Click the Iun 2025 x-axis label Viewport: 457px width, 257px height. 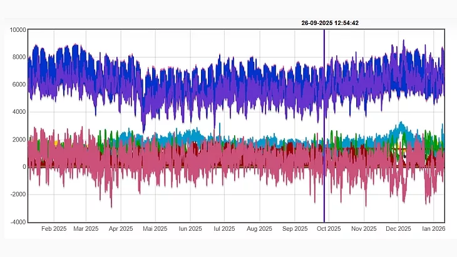189,229
